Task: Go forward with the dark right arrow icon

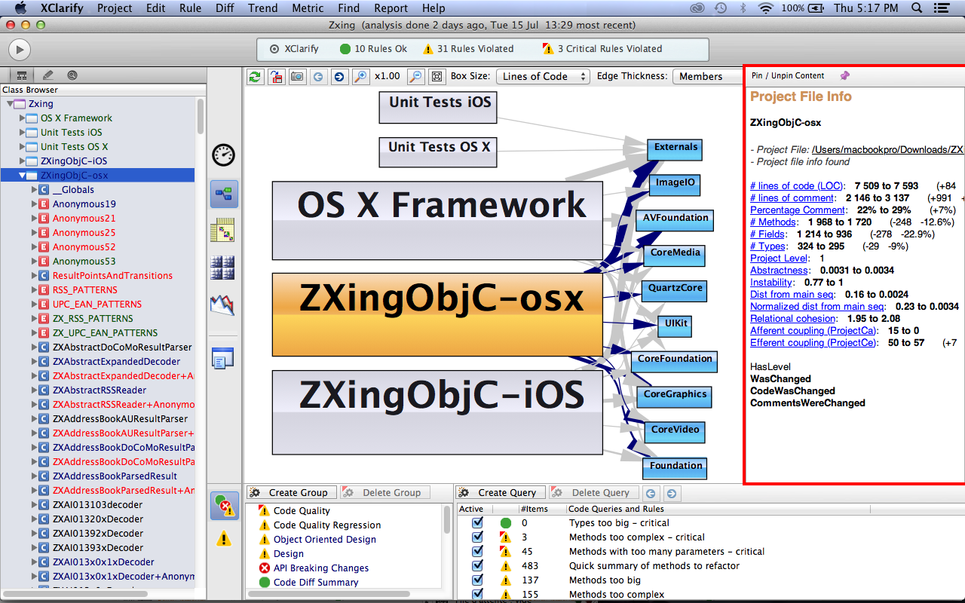Action: [339, 77]
